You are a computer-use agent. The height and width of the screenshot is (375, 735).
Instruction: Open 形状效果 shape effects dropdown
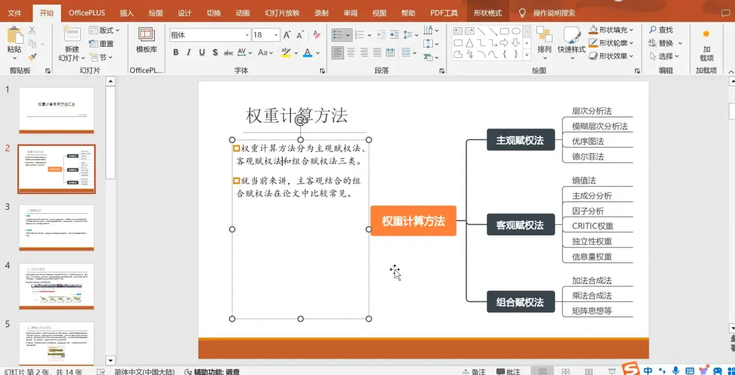(611, 56)
